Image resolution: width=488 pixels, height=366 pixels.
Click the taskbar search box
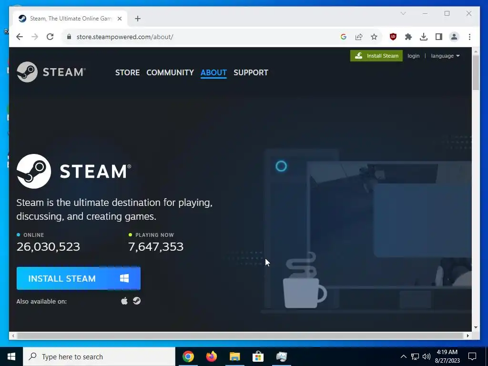(x=99, y=356)
